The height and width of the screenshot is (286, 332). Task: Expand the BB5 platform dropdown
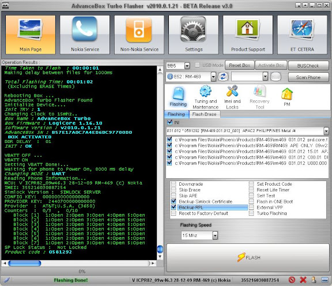(187, 66)
